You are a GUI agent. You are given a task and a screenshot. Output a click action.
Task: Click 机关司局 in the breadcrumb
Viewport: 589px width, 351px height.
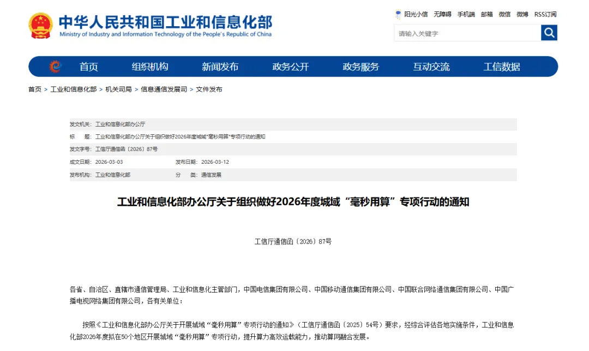119,89
